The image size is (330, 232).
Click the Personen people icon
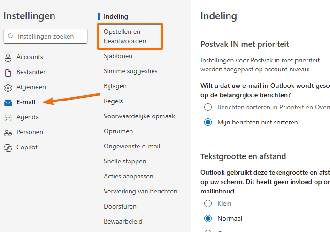coord(8,132)
